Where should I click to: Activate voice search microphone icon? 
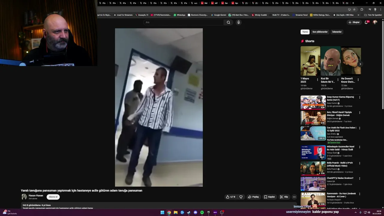[x=238, y=22]
